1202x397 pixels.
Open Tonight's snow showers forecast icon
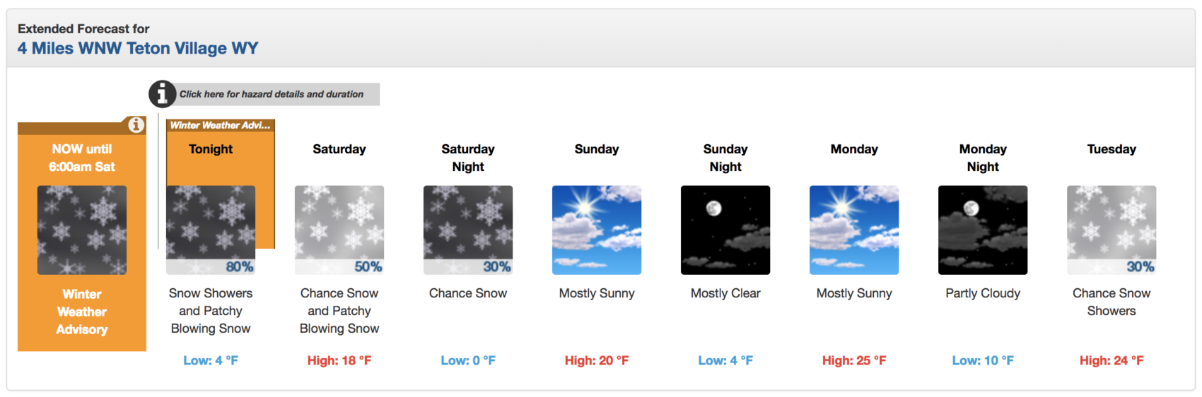point(211,230)
